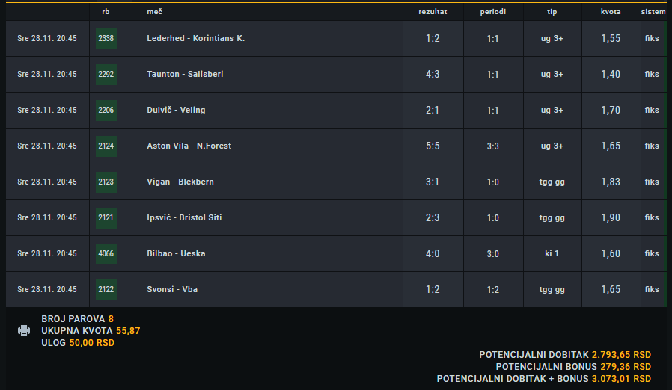Click the green 2124 match number badge
Screen dimensions: 672x390
click(x=106, y=146)
